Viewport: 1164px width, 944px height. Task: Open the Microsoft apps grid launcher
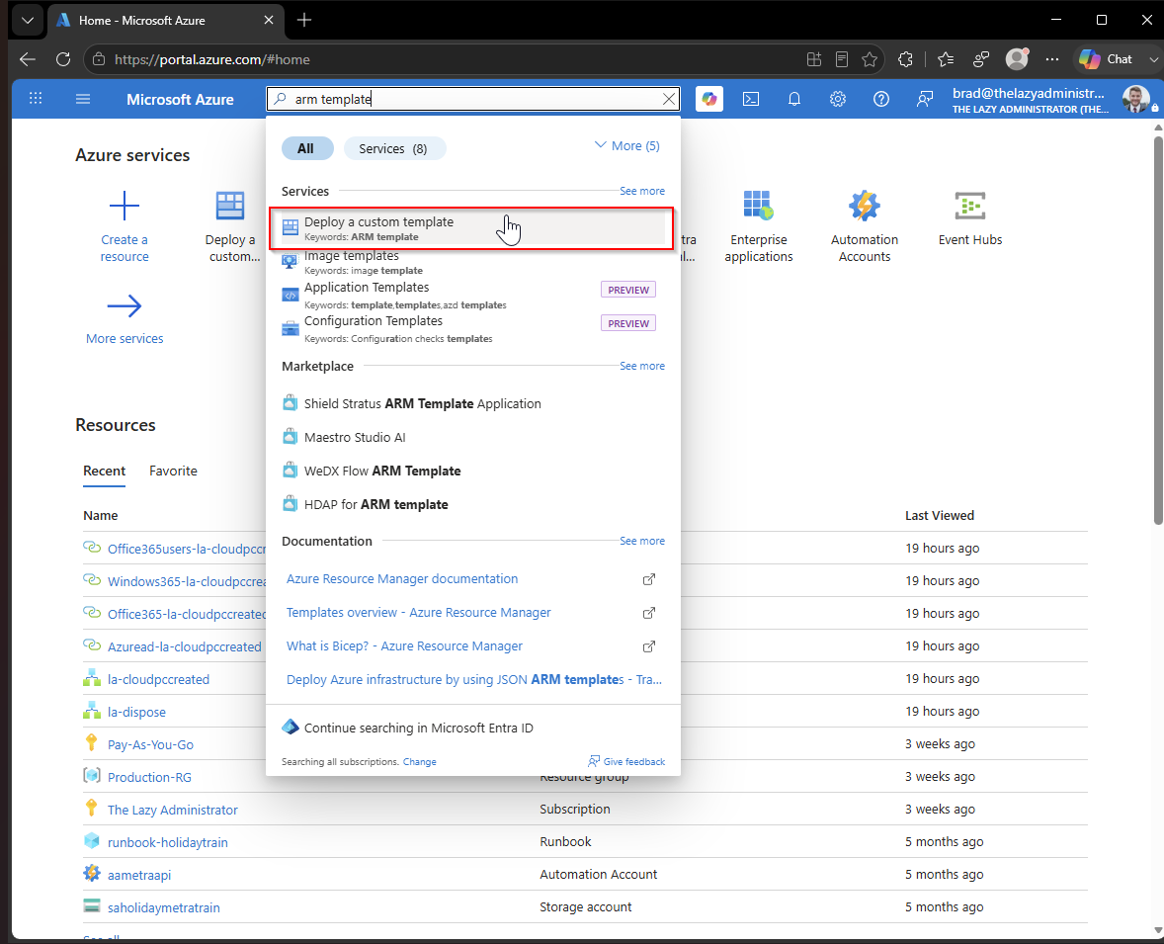pos(35,98)
